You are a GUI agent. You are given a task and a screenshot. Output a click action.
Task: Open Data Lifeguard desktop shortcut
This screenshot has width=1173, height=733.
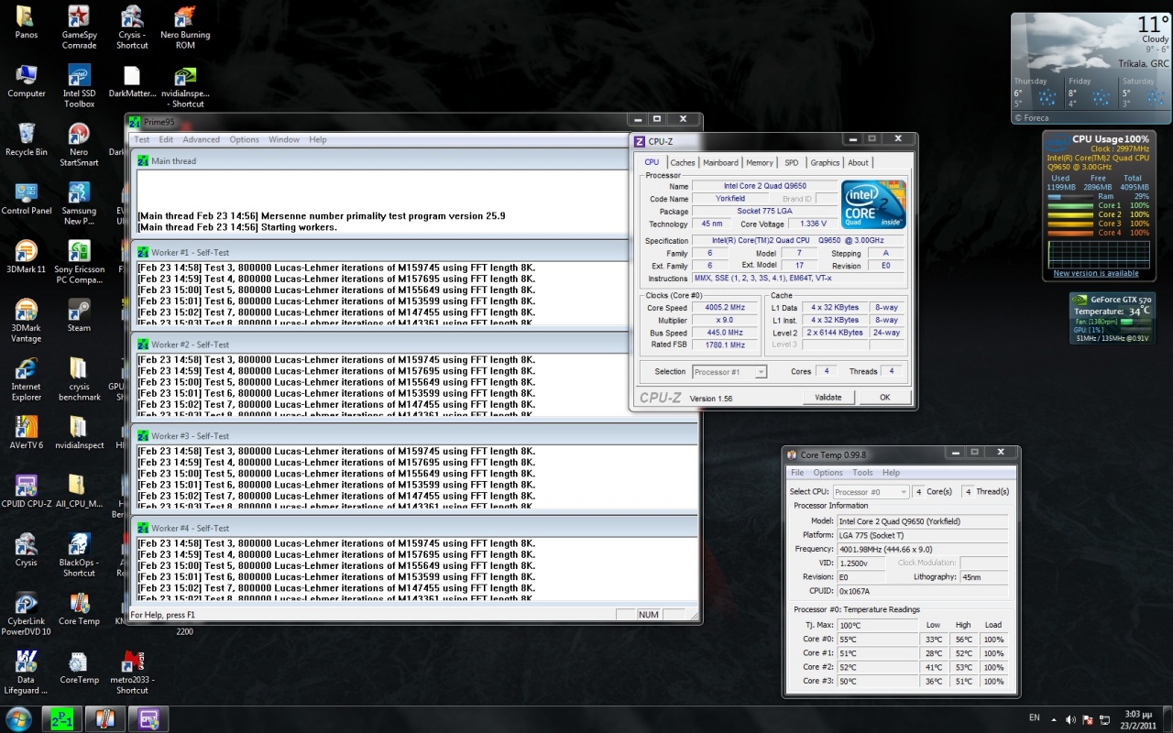tap(27, 672)
